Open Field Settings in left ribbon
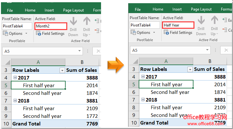The image size is (233, 129). coord(50,34)
